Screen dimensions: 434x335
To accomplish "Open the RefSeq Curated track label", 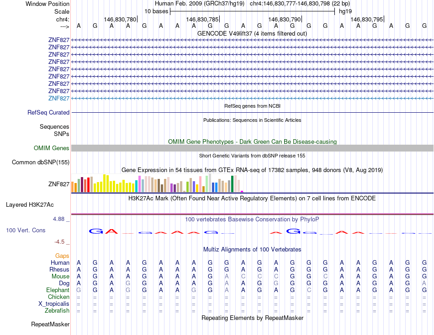I will (x=48, y=113).
